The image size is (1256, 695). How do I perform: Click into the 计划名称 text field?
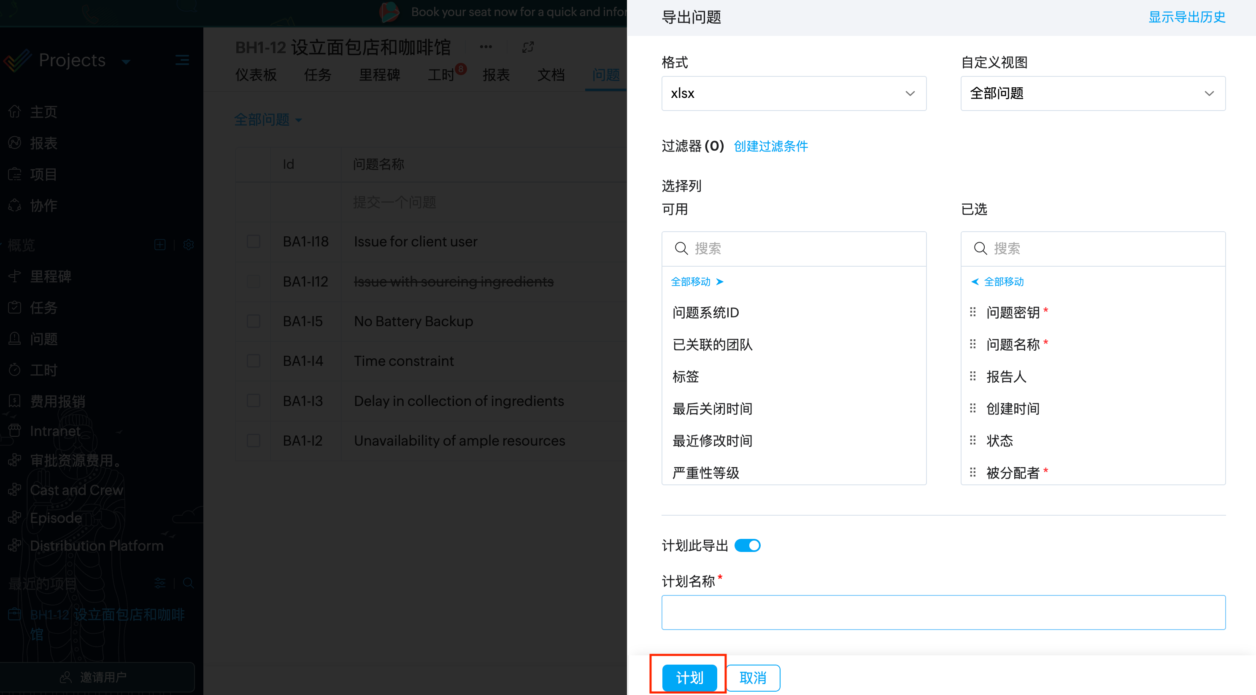click(943, 612)
